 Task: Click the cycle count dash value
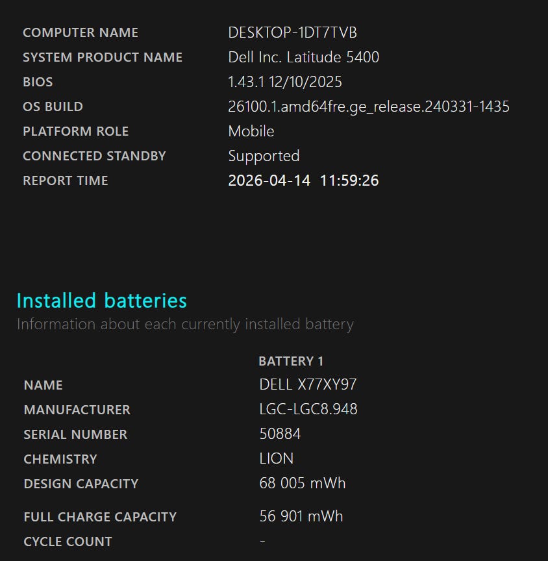[x=262, y=541]
